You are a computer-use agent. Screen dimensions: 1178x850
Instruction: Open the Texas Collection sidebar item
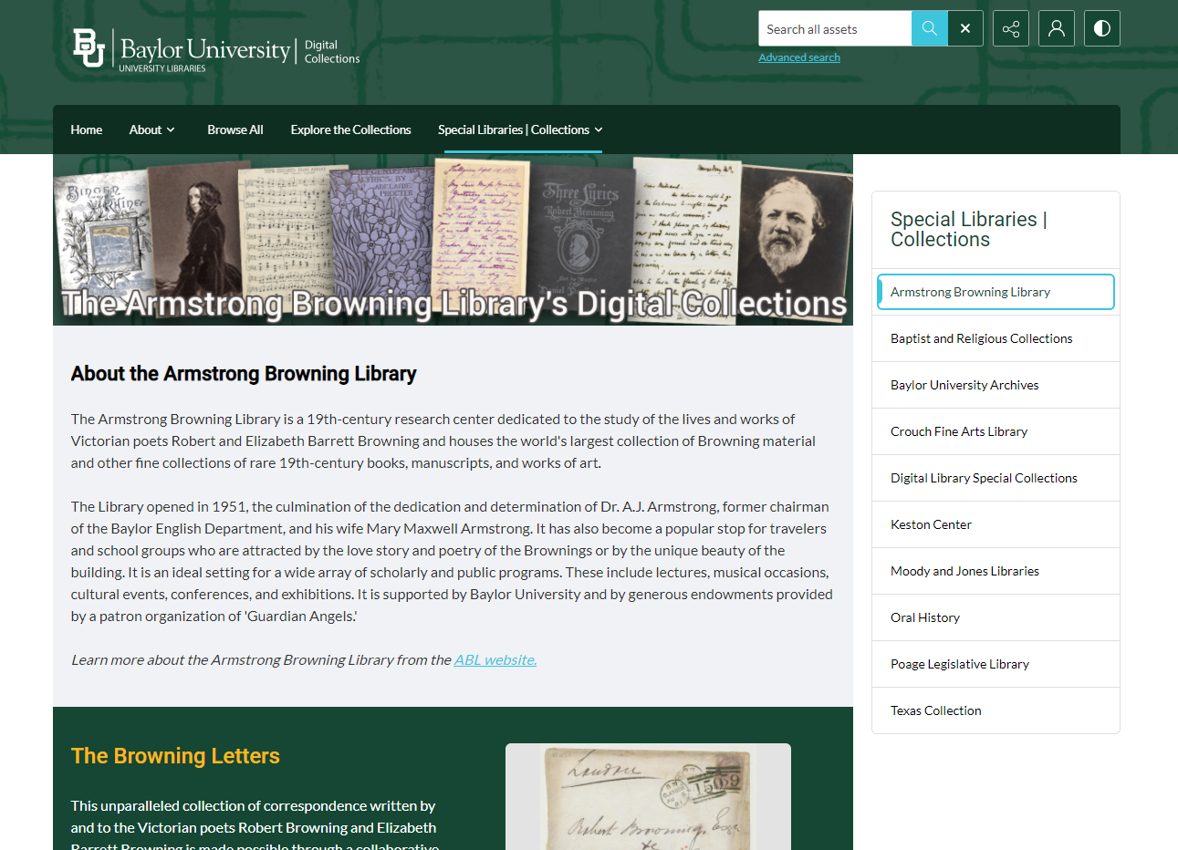click(x=936, y=710)
